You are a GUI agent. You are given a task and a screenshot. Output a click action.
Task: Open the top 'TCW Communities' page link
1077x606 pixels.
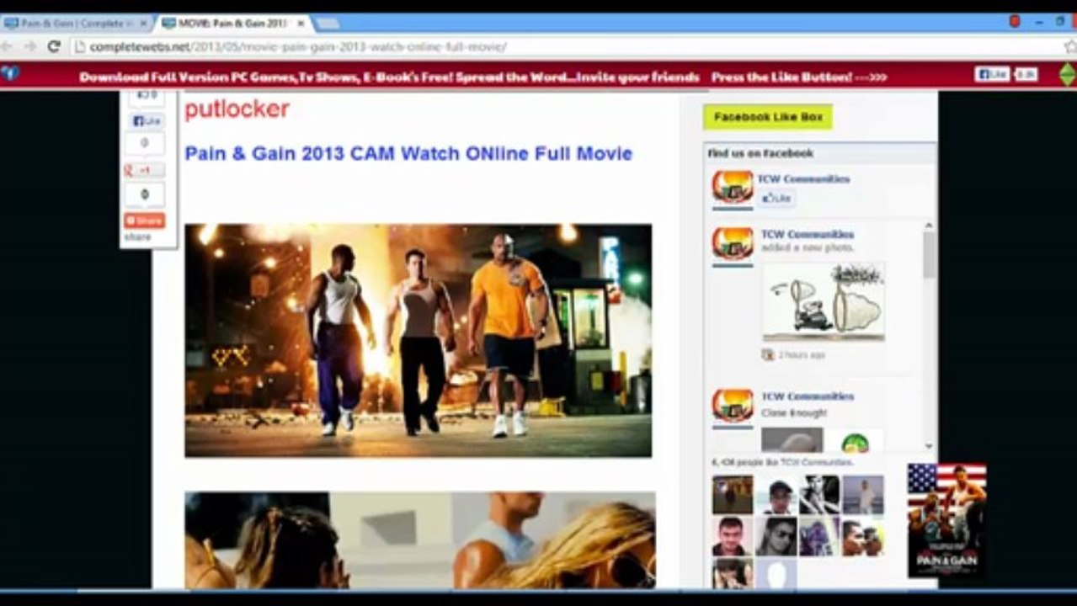(x=803, y=179)
